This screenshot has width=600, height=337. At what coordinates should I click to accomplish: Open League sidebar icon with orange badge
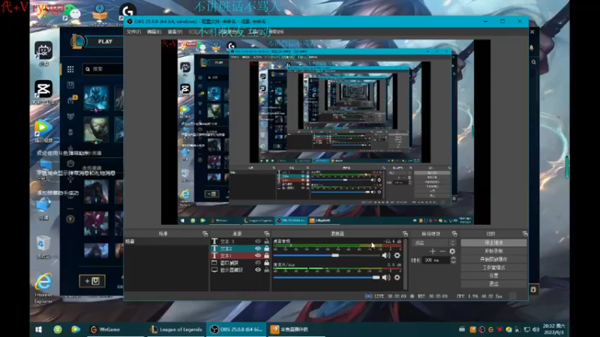tap(71, 100)
